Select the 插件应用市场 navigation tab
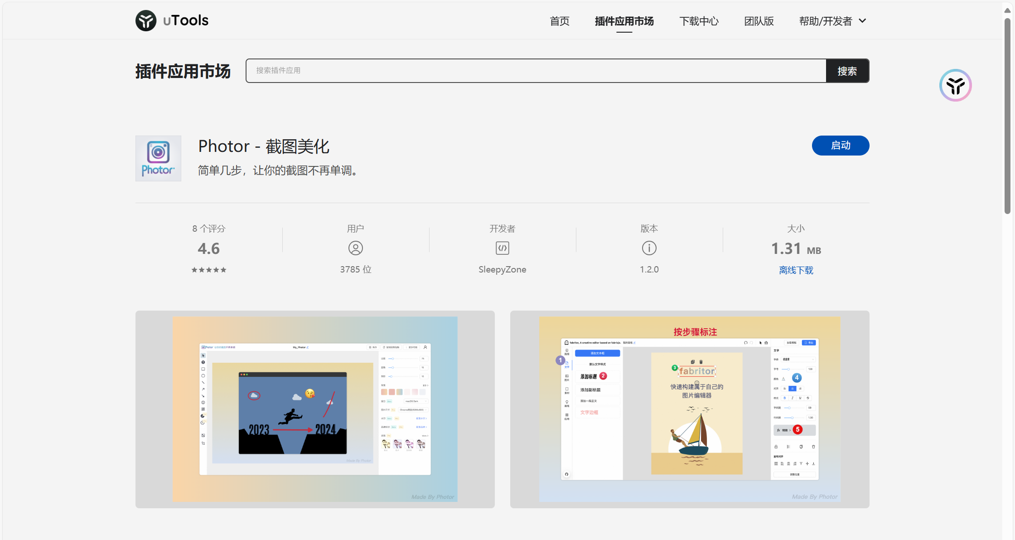 point(624,21)
